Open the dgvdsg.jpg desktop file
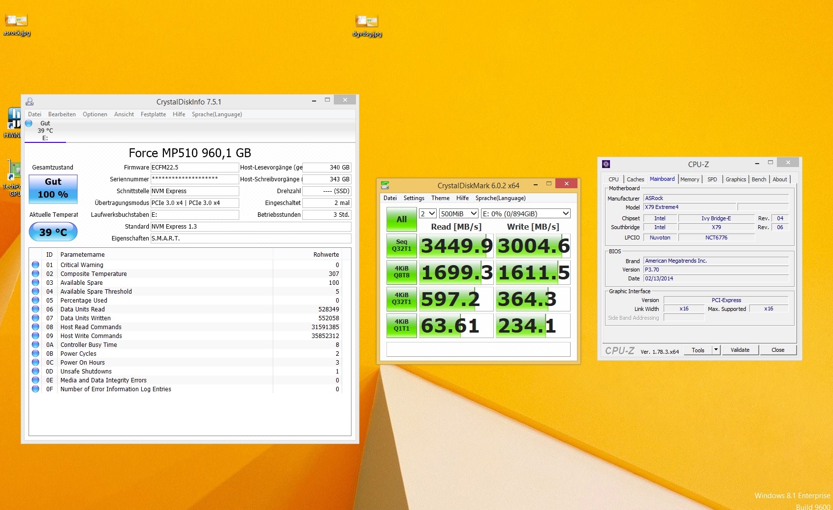The width and height of the screenshot is (833, 510). coord(367,26)
